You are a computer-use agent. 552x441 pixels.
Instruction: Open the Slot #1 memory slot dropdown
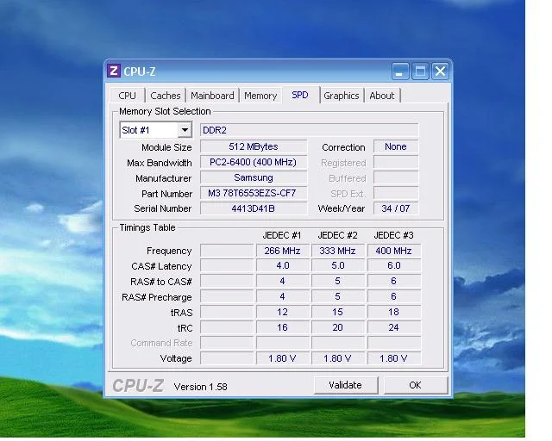click(x=185, y=130)
